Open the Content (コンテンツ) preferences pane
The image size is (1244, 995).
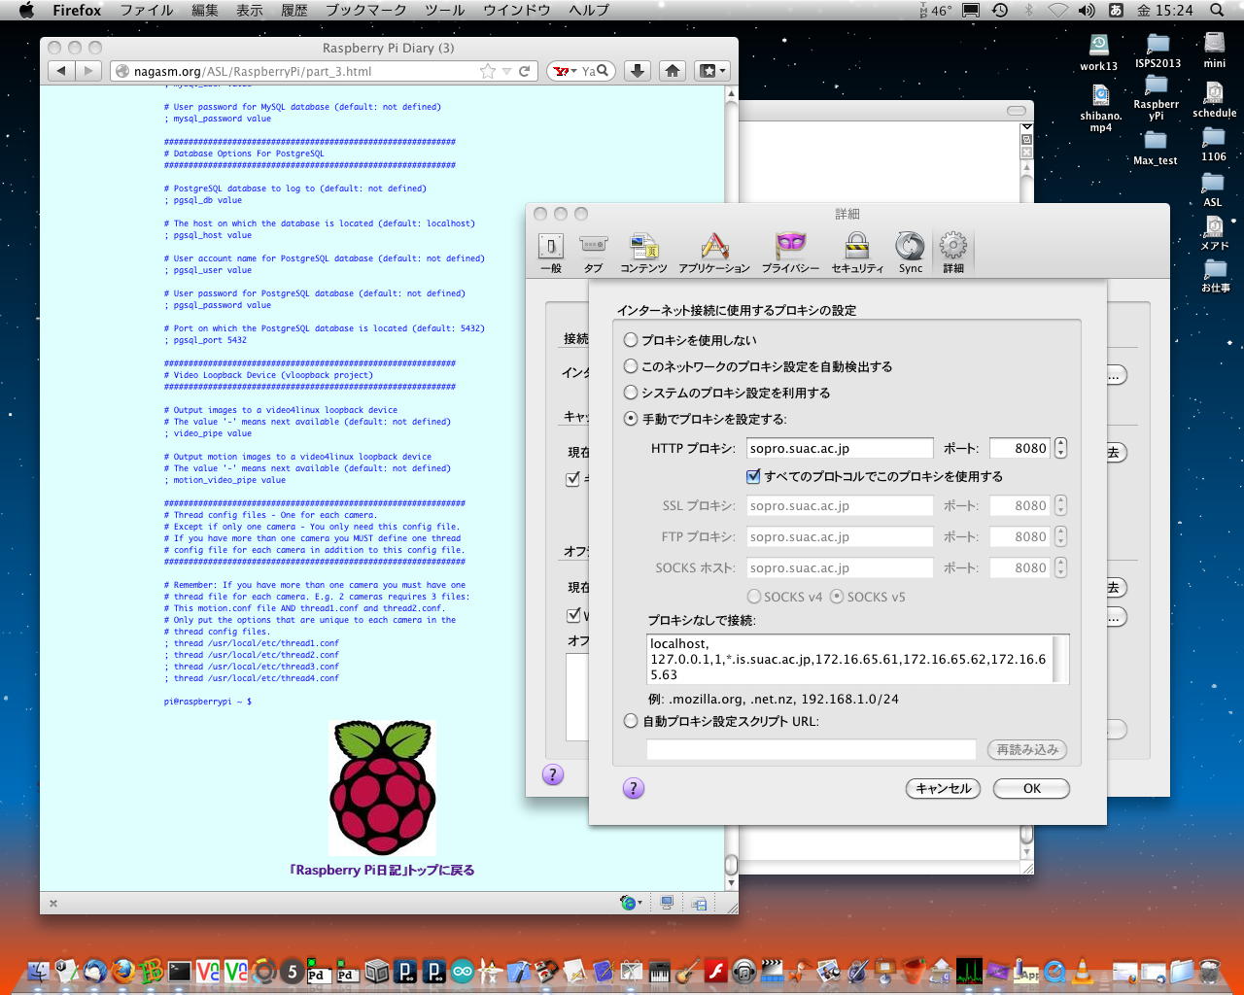[x=643, y=252]
